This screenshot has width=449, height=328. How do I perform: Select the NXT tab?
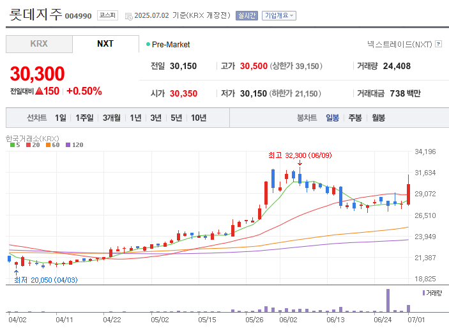(105, 44)
